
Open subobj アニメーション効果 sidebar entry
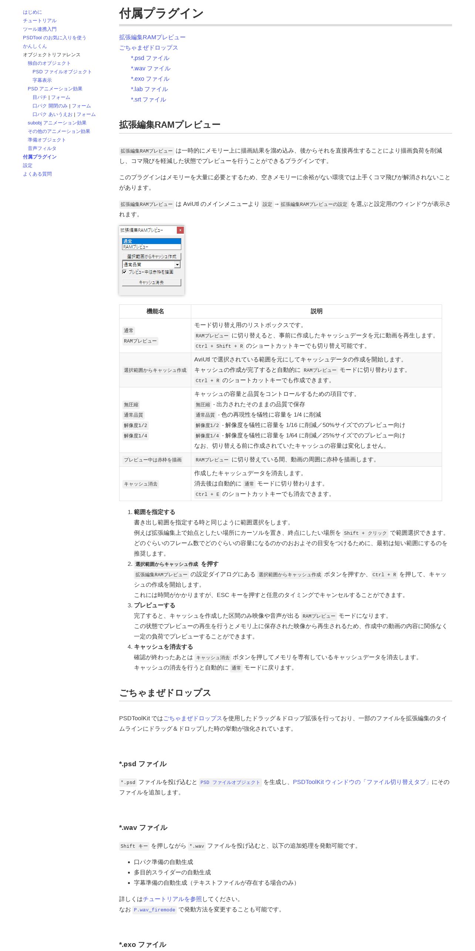click(57, 123)
